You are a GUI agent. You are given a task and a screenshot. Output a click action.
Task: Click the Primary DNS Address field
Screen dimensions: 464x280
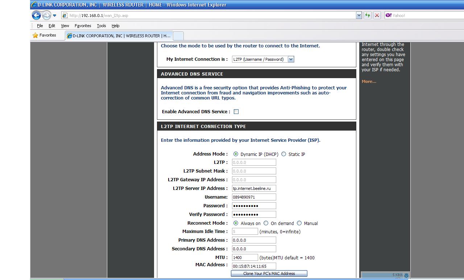pos(254,240)
